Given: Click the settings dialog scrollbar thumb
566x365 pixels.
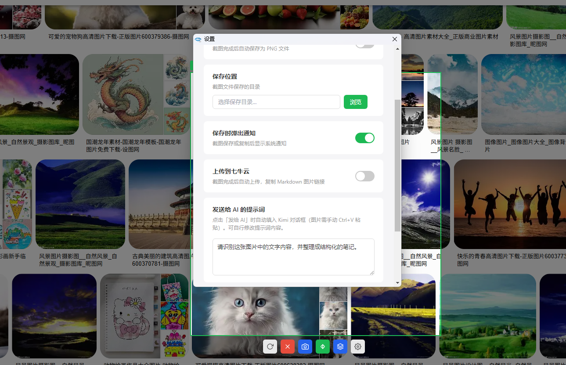Looking at the screenshot, I should pos(398,165).
